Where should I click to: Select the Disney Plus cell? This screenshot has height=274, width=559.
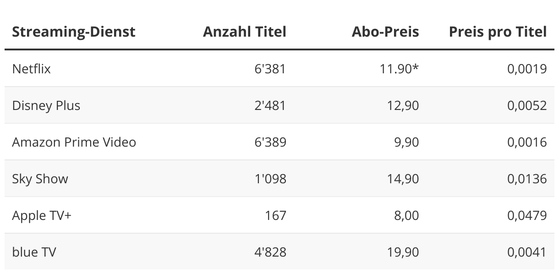point(46,106)
